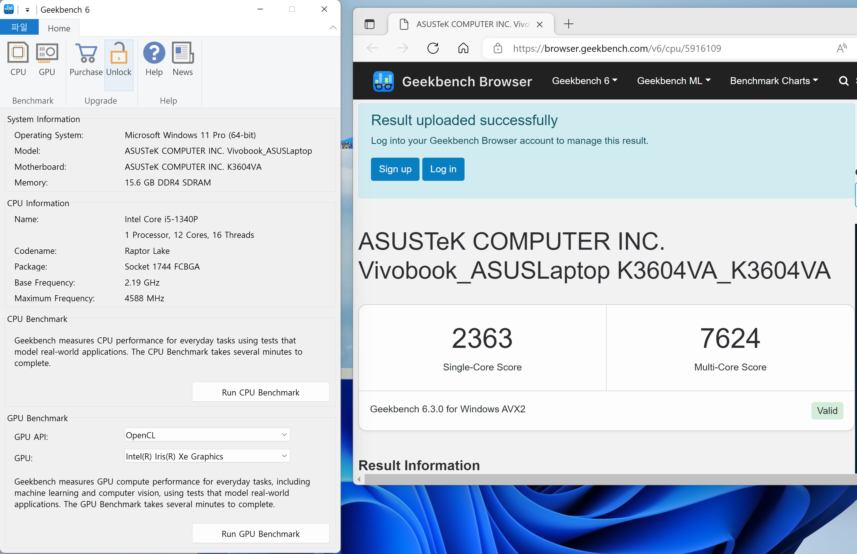
Task: Go to the browser home page
Action: pos(463,48)
